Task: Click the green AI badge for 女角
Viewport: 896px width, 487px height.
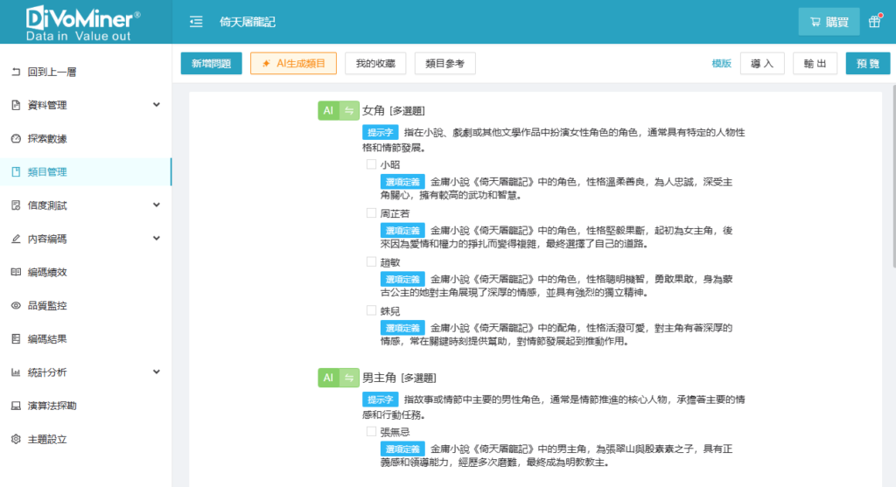Action: 328,111
